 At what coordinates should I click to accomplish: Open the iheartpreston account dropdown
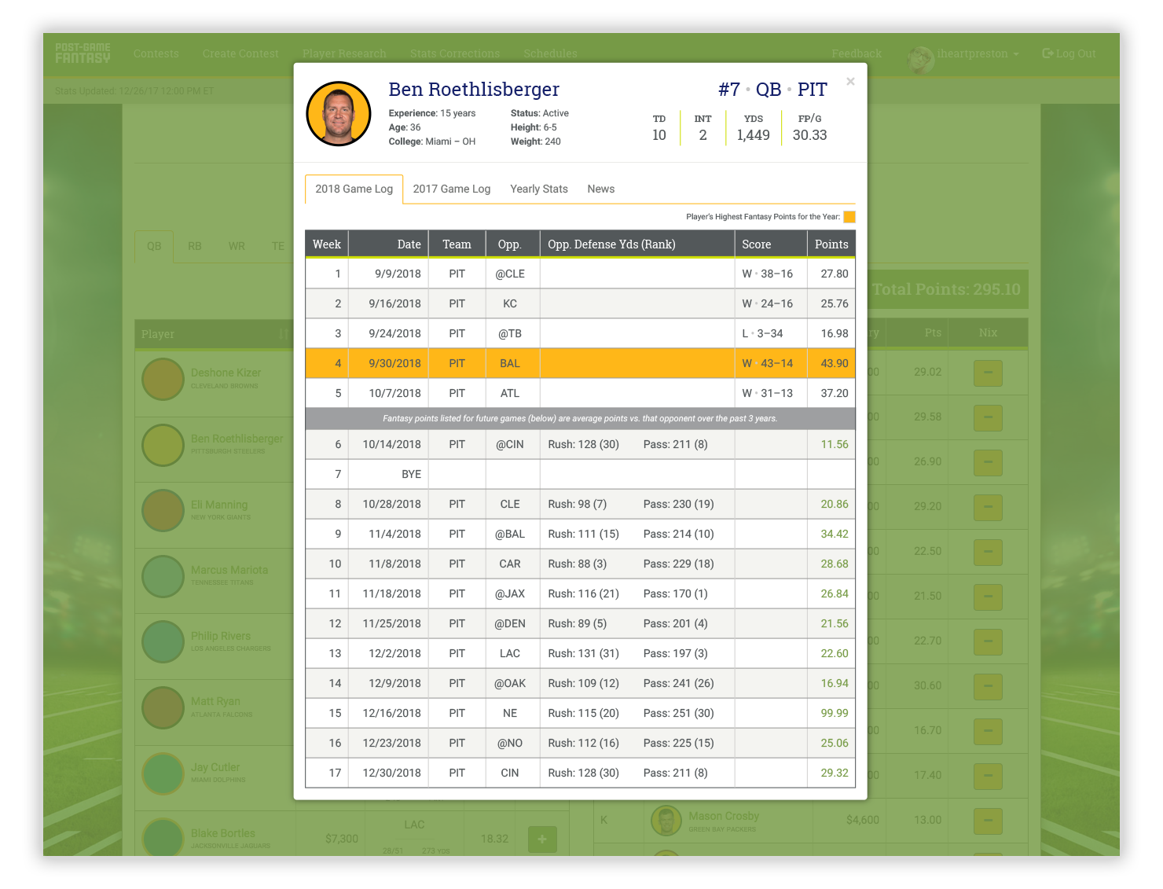tap(978, 53)
